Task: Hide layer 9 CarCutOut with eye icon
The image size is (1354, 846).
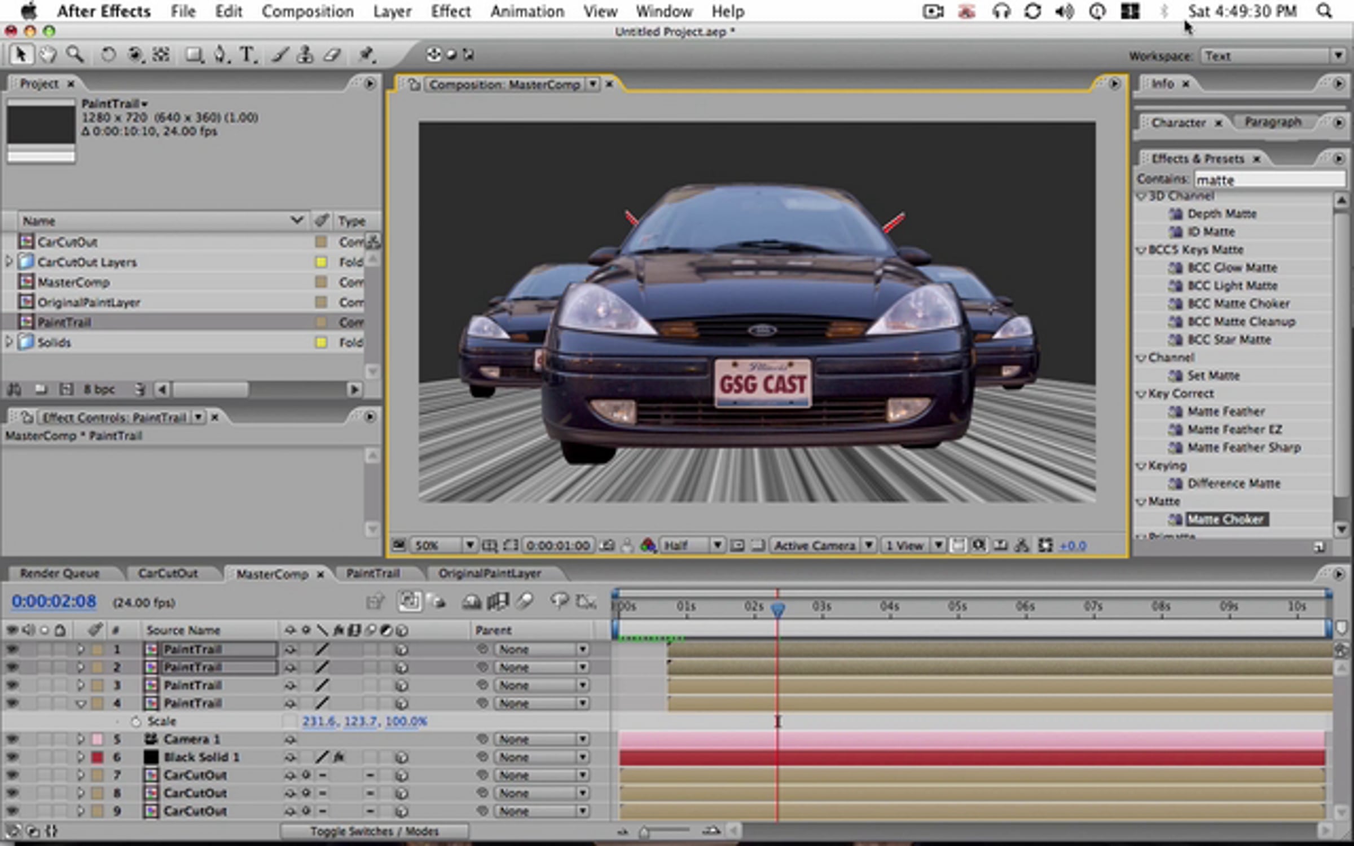Action: tap(12, 811)
